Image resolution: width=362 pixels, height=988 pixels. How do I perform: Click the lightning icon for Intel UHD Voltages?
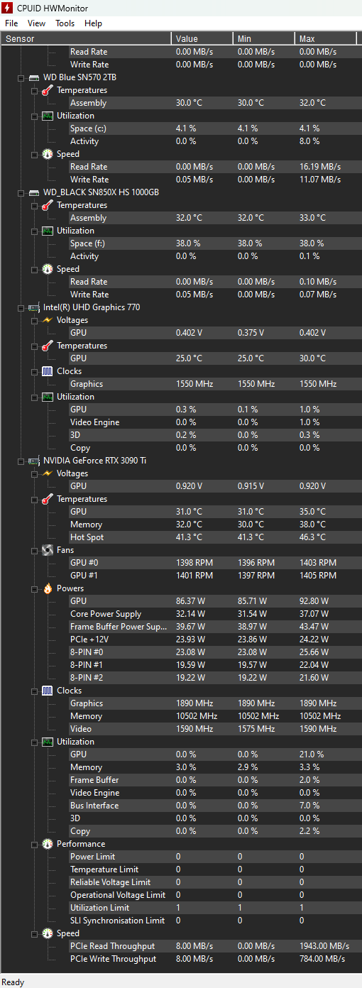48,320
